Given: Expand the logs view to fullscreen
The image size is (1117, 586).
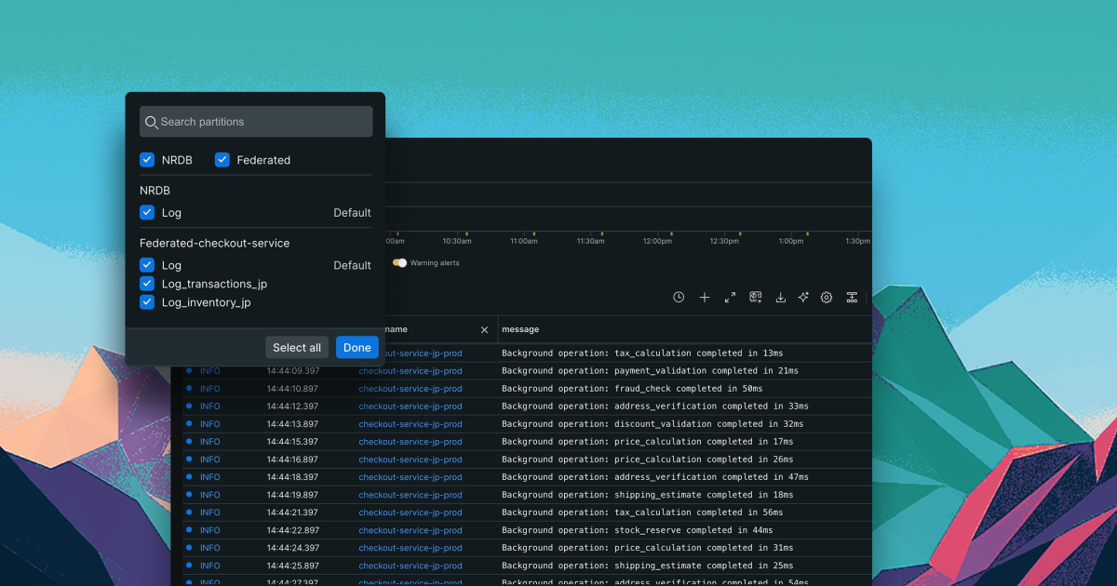Looking at the screenshot, I should click(730, 297).
